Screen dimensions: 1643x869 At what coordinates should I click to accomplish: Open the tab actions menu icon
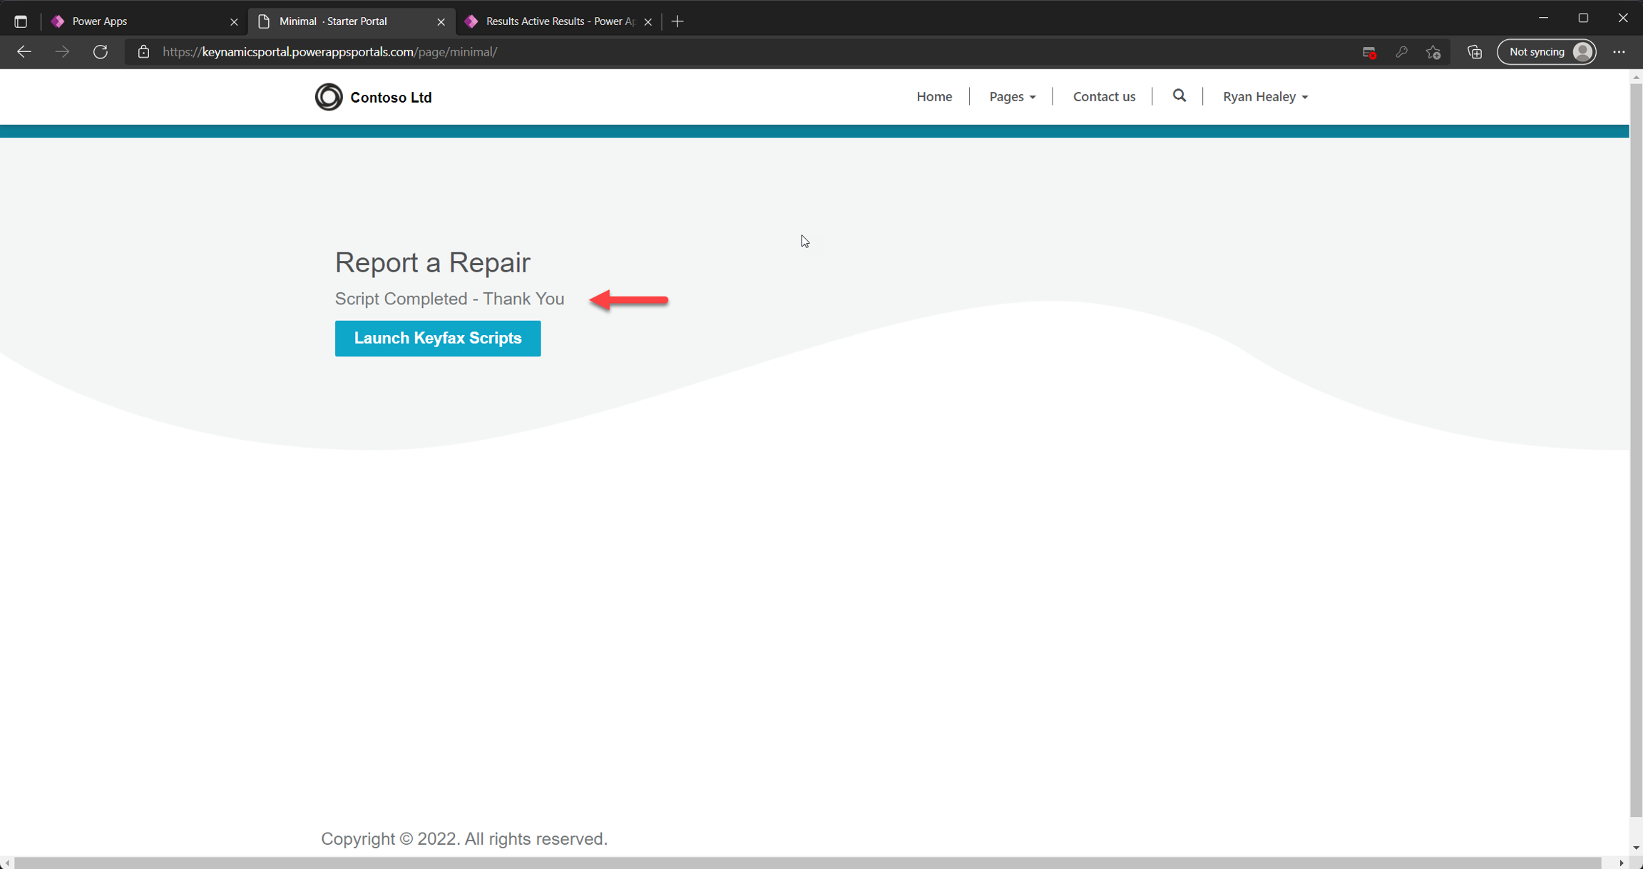[21, 21]
